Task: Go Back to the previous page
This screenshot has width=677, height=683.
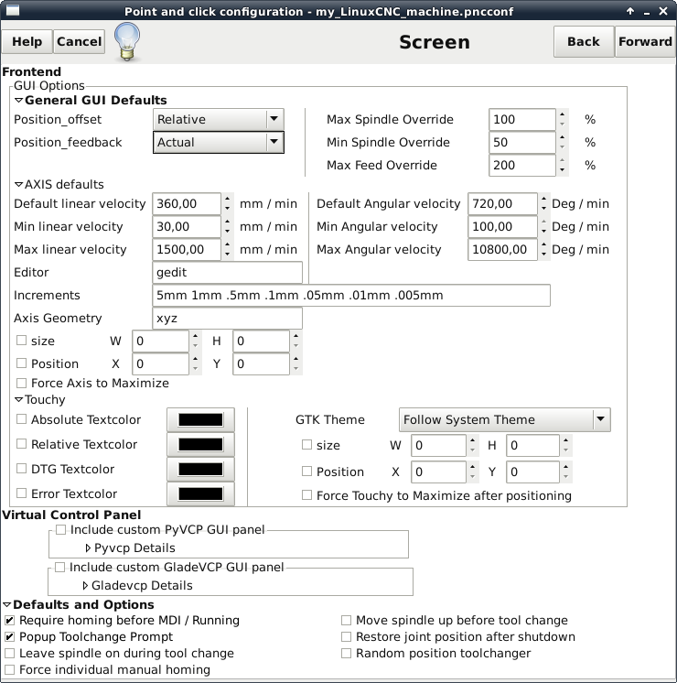Action: pos(583,42)
